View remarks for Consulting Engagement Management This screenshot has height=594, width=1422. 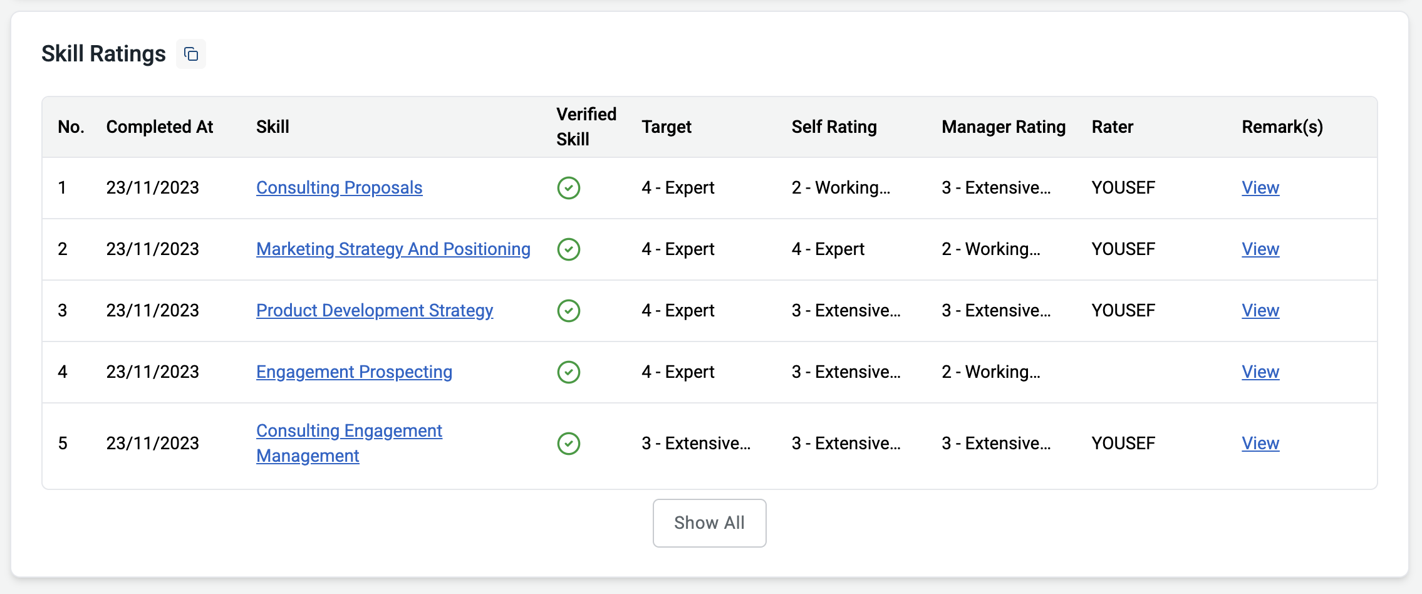tap(1260, 444)
